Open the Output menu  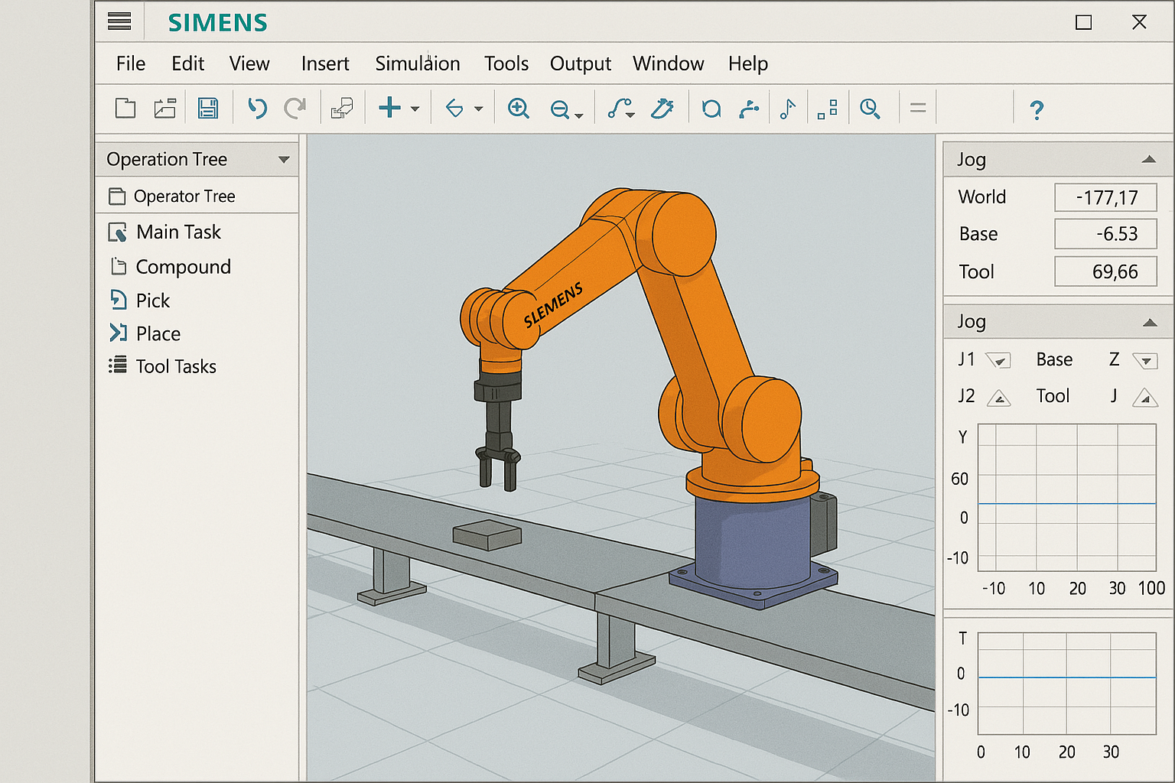581,63
